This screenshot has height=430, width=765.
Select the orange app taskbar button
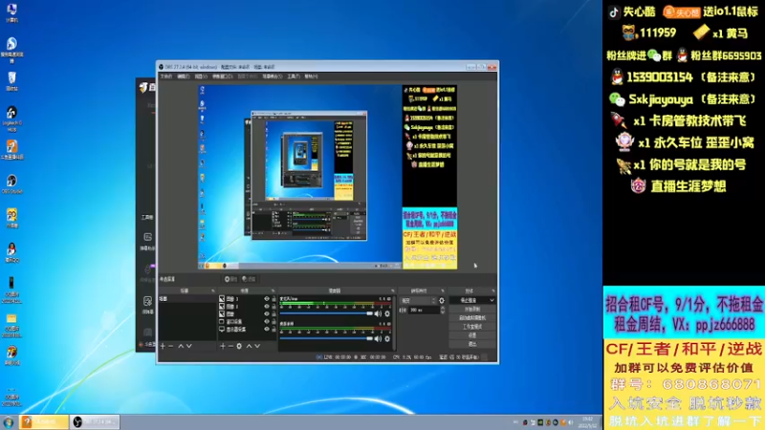(43, 422)
